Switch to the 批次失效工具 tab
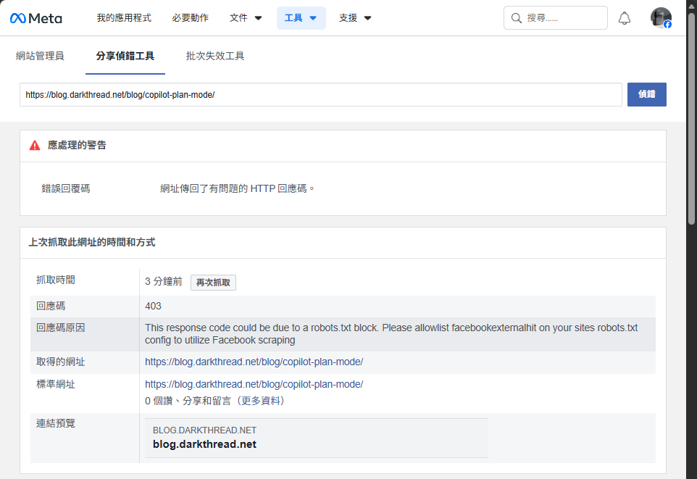The width and height of the screenshot is (697, 479). click(x=215, y=56)
